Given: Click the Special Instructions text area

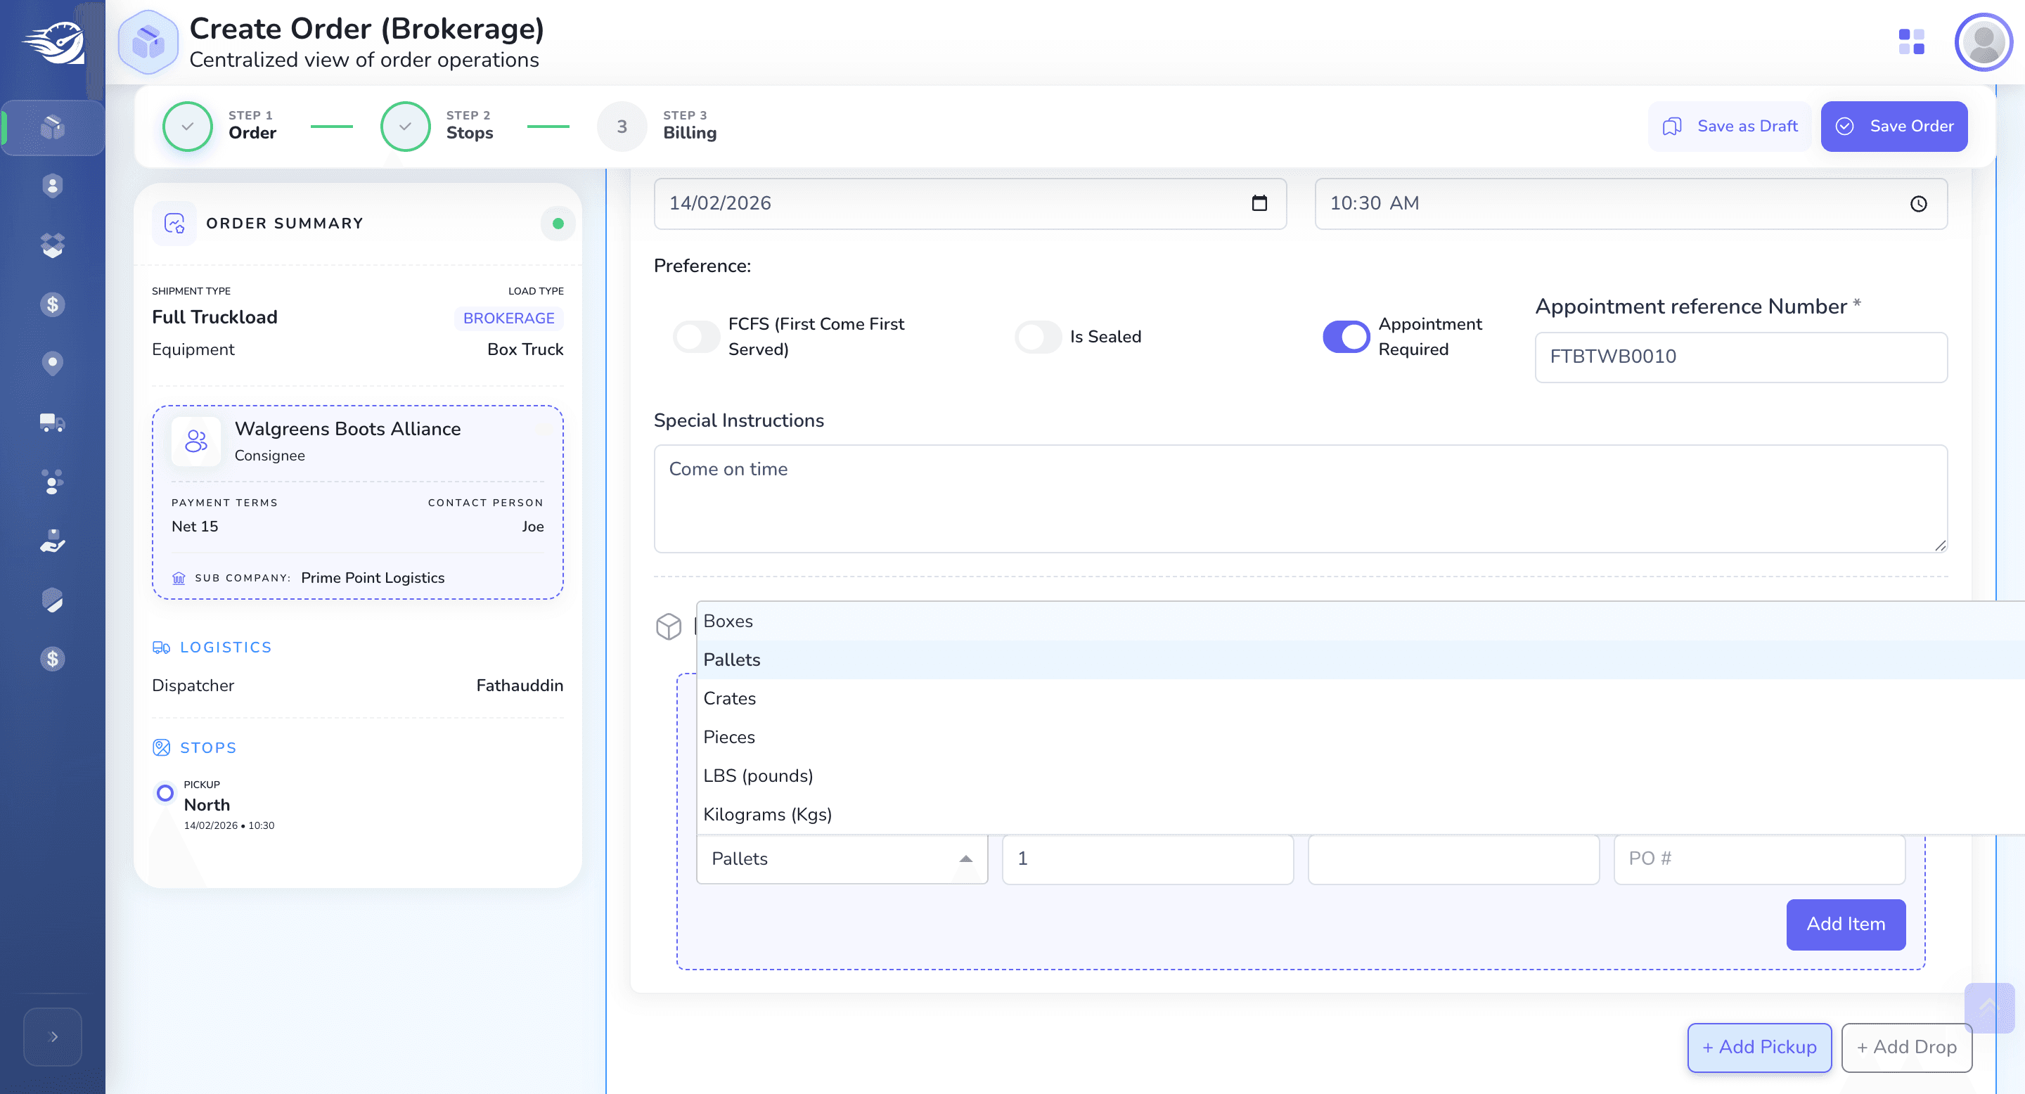Looking at the screenshot, I should click(x=1300, y=498).
